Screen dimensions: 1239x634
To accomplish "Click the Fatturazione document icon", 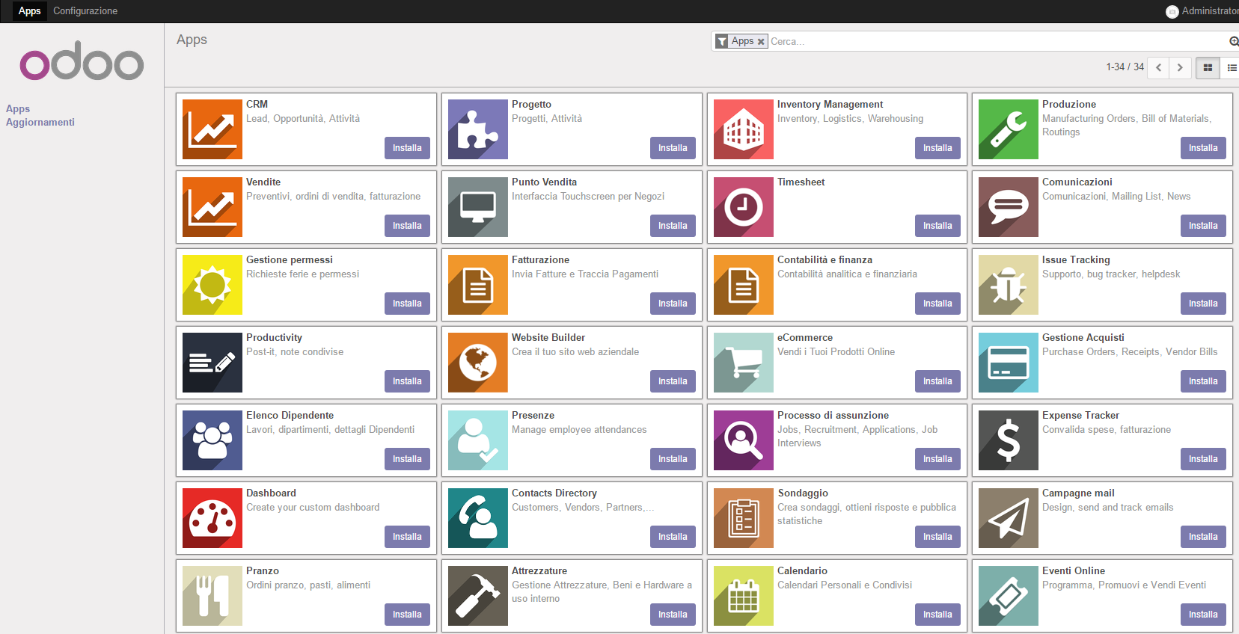I will (x=478, y=285).
